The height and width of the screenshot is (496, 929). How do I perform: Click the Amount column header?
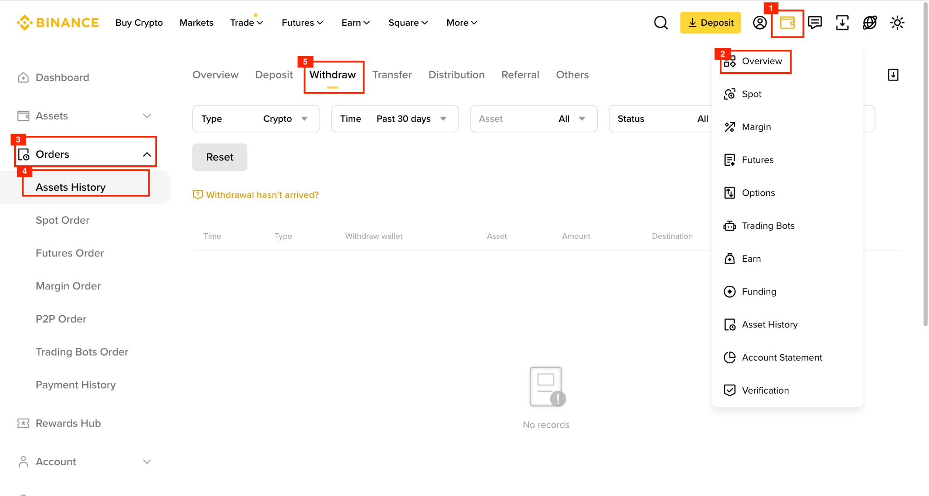pyautogui.click(x=576, y=236)
